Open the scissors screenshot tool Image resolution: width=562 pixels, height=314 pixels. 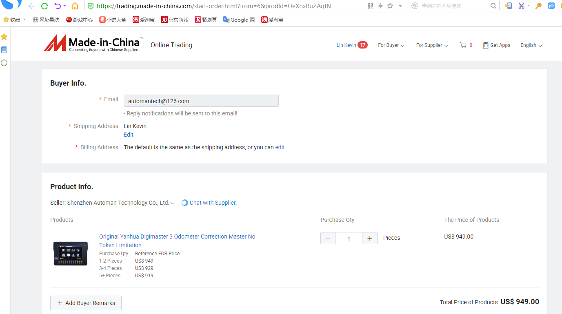[521, 6]
